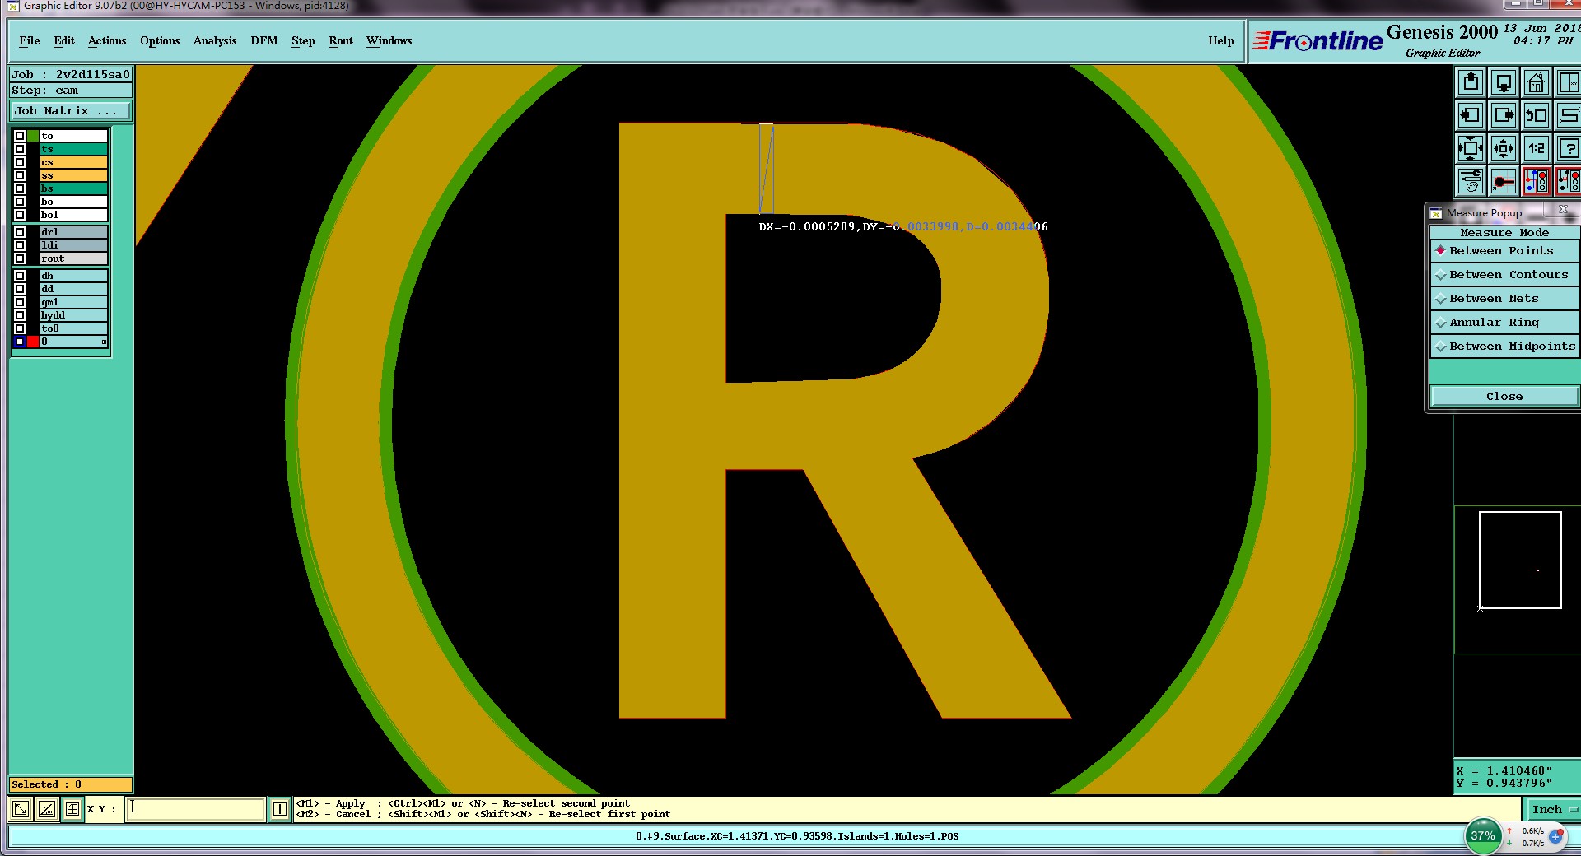Select Between Contours measure mode
1581x856 pixels.
(1504, 275)
